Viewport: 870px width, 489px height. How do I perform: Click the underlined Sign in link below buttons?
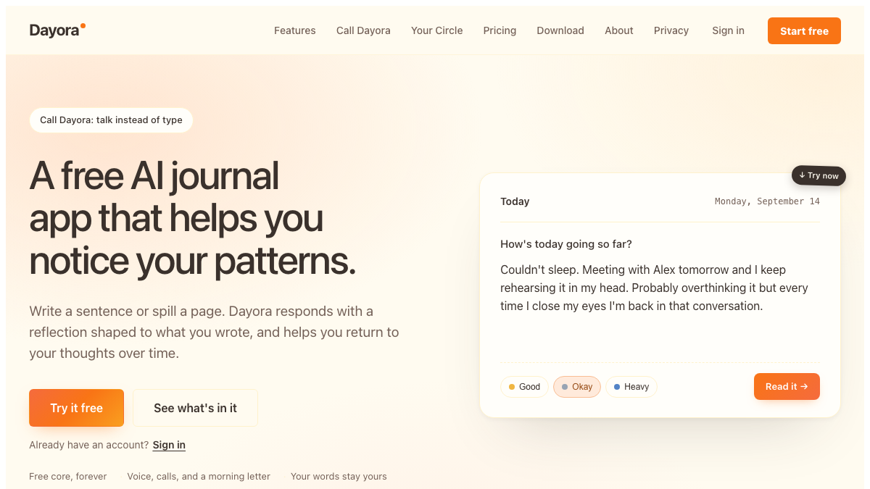169,445
